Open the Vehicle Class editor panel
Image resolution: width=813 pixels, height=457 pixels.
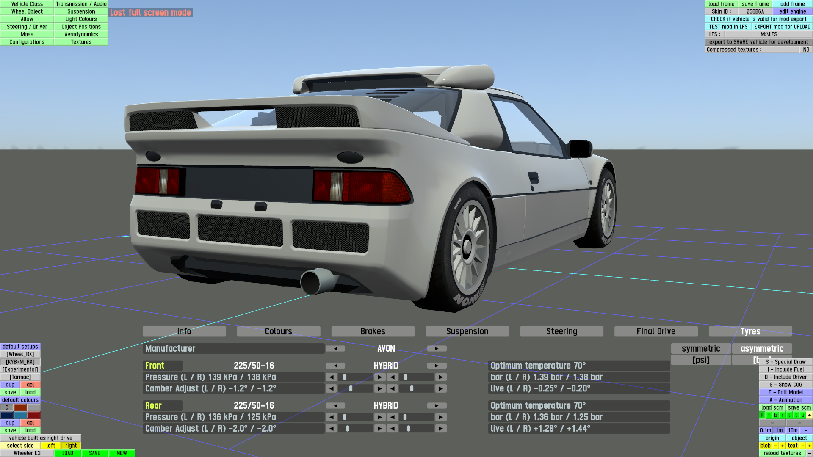(x=27, y=4)
